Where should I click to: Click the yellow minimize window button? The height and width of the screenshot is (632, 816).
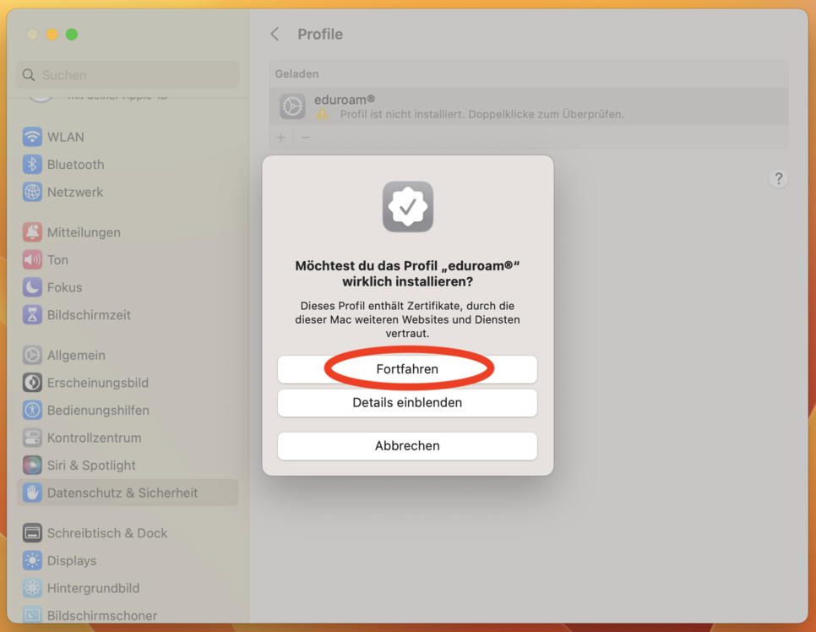point(52,35)
